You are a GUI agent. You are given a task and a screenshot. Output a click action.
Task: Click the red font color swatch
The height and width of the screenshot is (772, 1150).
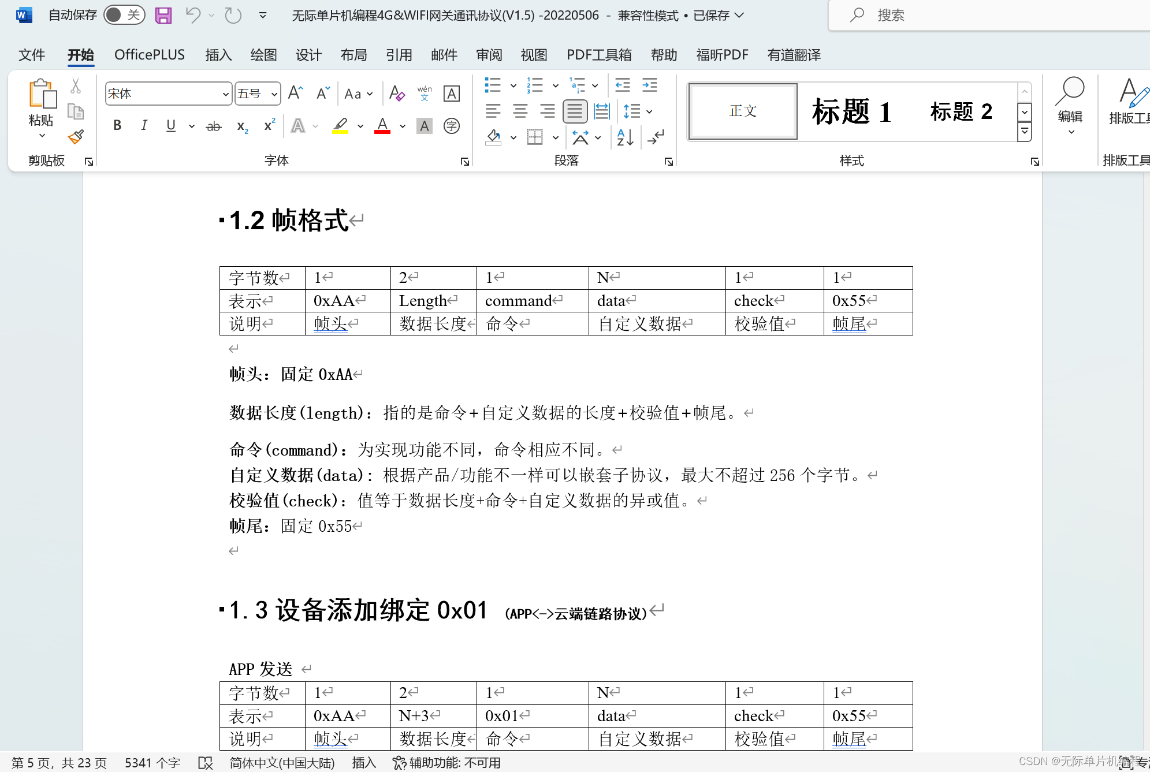pyautogui.click(x=382, y=126)
